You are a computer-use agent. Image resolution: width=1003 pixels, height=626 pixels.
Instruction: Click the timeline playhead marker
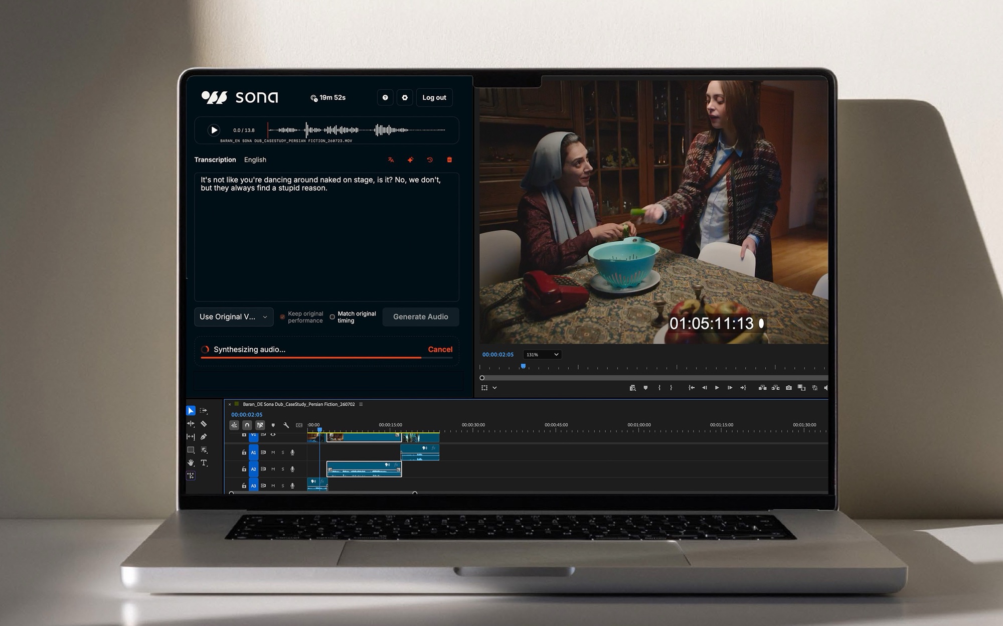coord(319,430)
